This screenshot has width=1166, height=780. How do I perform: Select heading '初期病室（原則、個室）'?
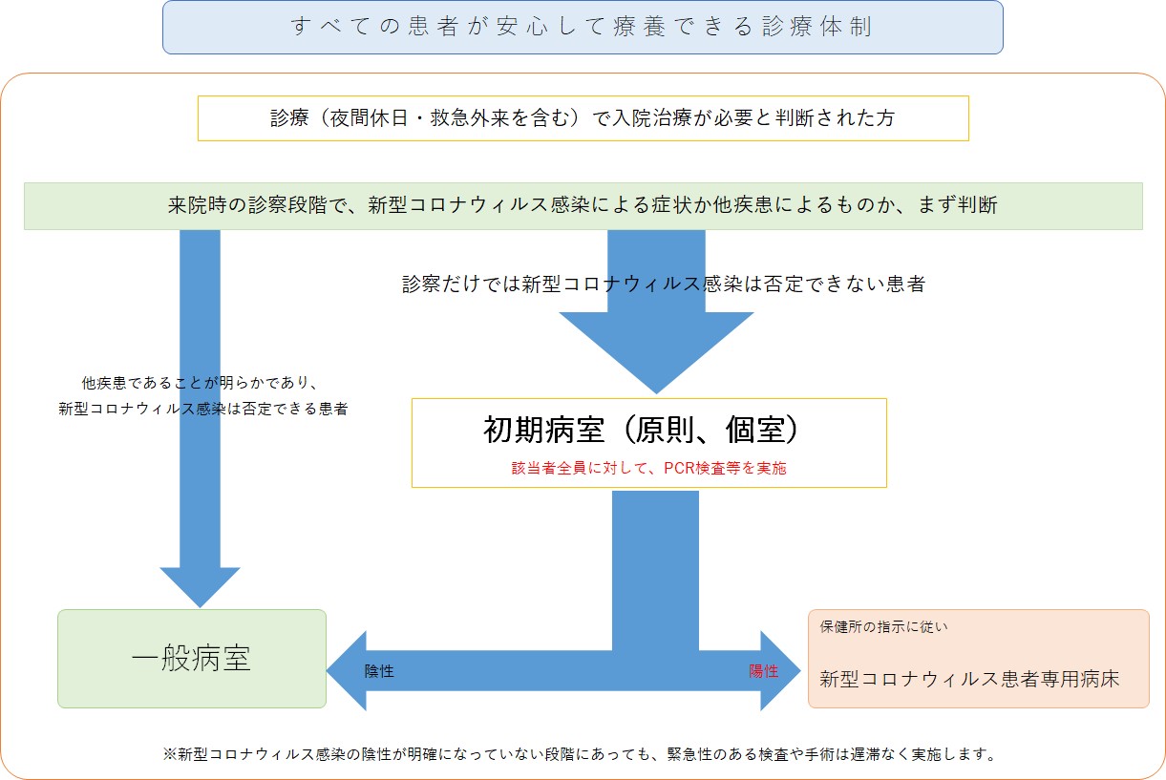click(x=640, y=431)
